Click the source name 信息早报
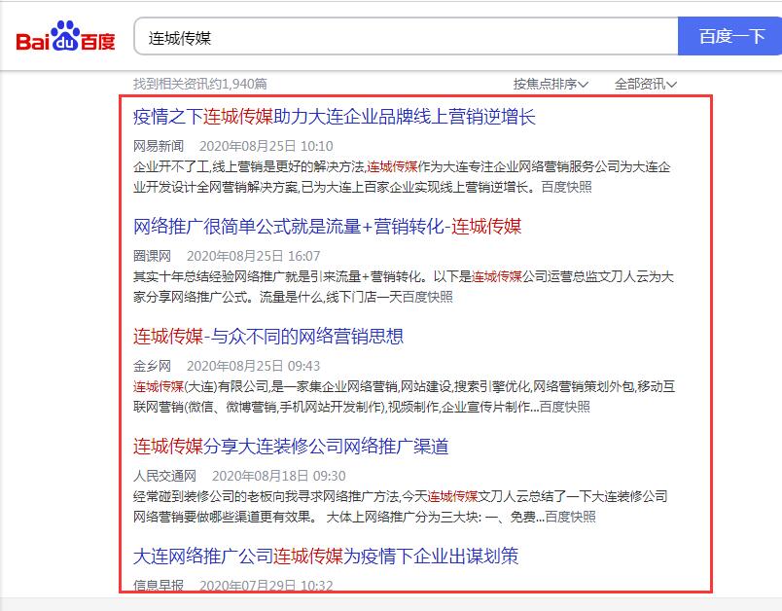The image size is (782, 611). (159, 585)
